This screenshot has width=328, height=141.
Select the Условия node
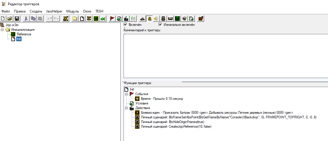tap(142, 103)
